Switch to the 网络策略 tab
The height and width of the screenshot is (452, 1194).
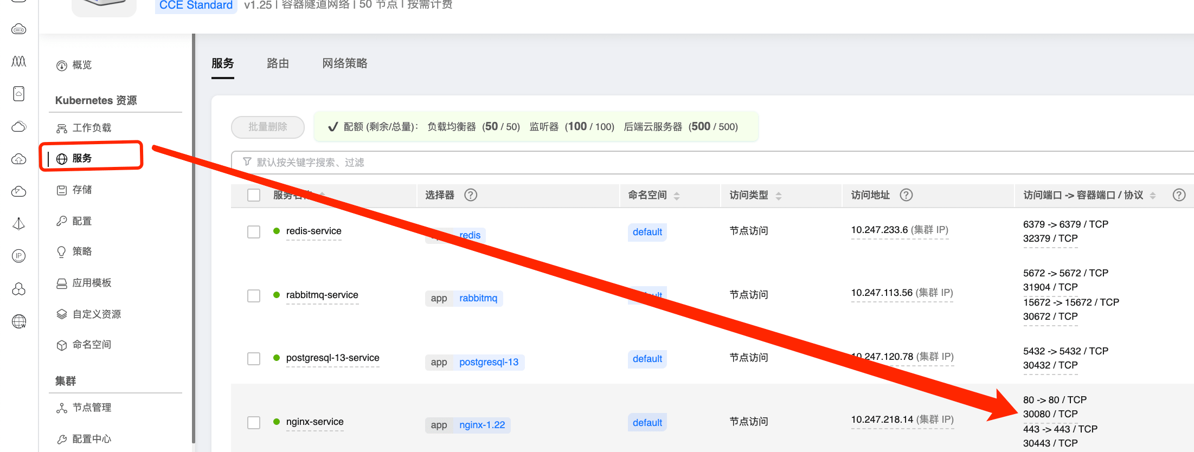344,63
